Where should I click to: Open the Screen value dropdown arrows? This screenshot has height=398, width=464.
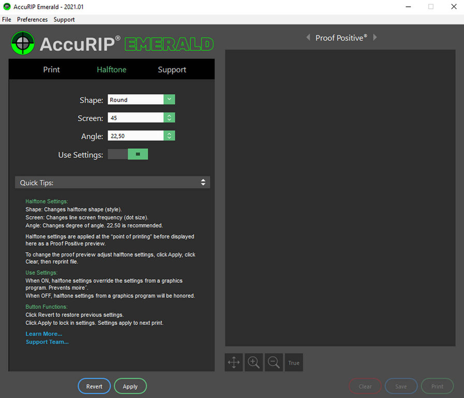[169, 118]
